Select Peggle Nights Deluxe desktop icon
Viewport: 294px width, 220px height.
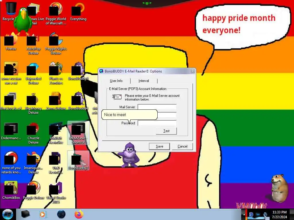(56, 44)
